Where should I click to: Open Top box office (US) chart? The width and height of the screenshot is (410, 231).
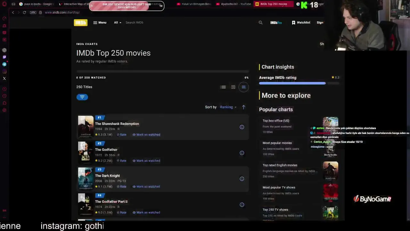(x=276, y=121)
